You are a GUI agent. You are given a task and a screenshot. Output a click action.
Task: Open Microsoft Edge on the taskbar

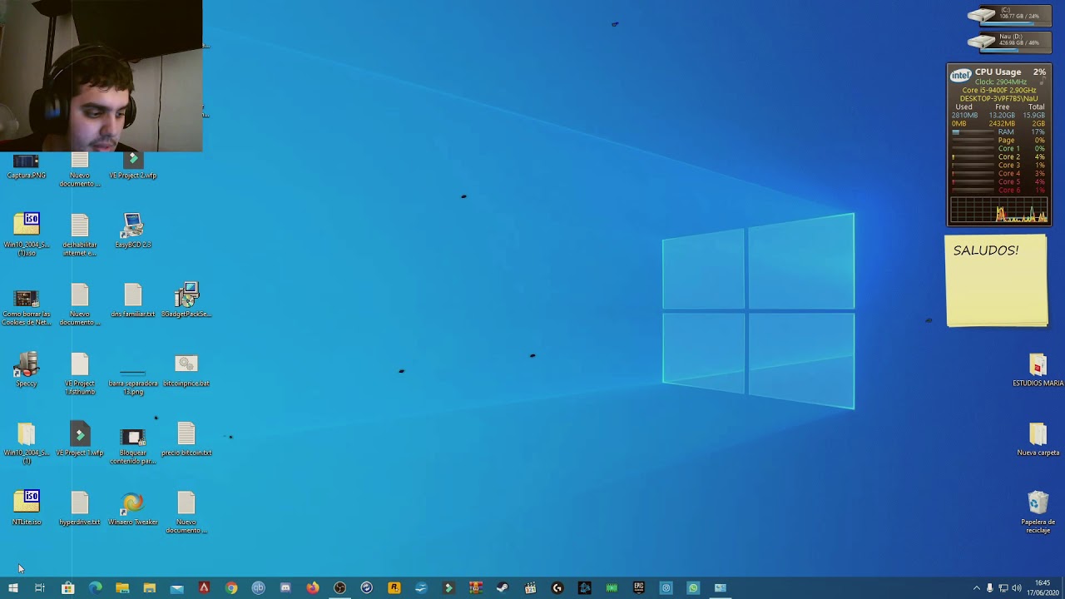tap(95, 588)
